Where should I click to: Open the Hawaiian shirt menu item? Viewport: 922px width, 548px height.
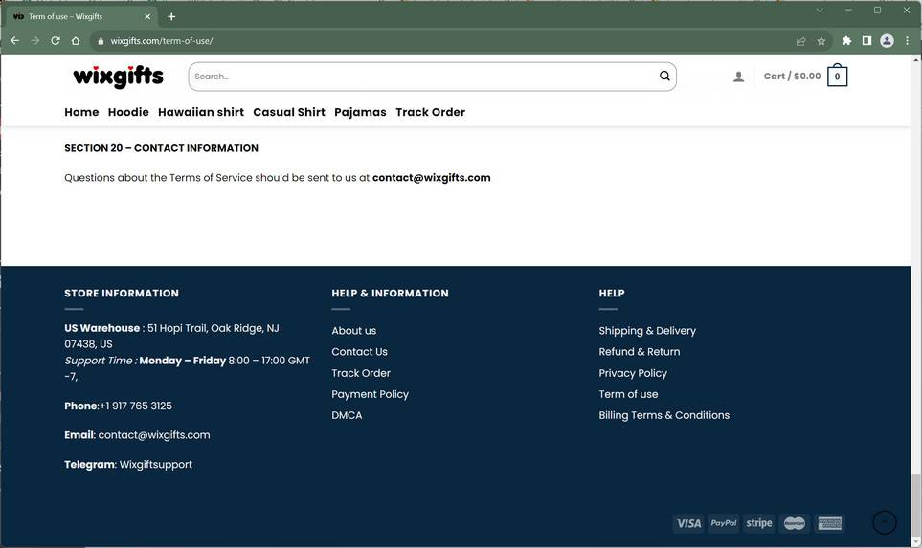[x=201, y=112]
